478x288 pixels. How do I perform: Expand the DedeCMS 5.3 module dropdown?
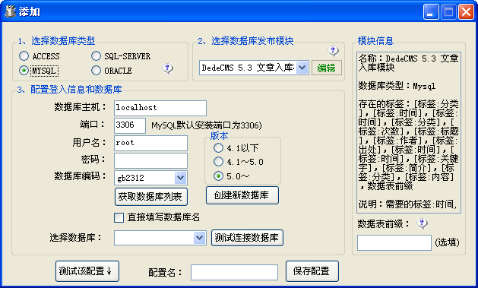(x=302, y=68)
